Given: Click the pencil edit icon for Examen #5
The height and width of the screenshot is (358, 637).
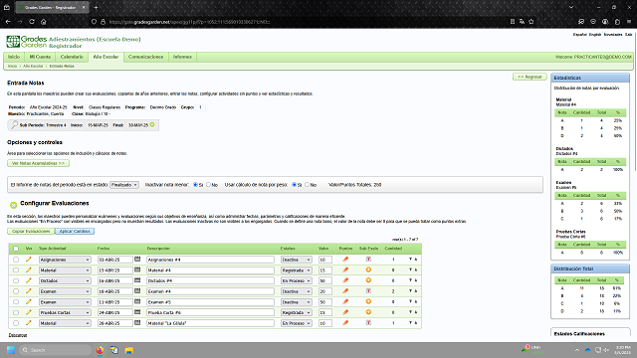Looking at the screenshot, I should [29, 302].
